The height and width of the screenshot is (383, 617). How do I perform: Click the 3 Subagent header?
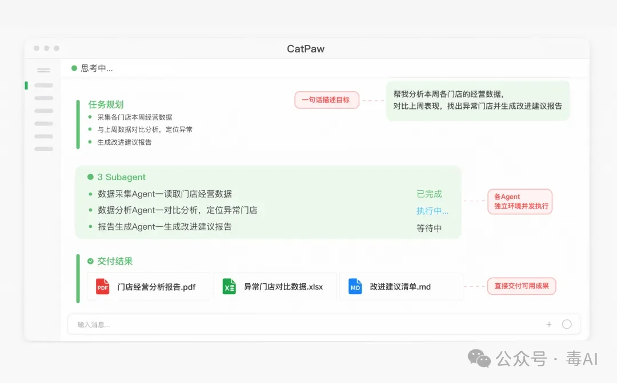121,177
